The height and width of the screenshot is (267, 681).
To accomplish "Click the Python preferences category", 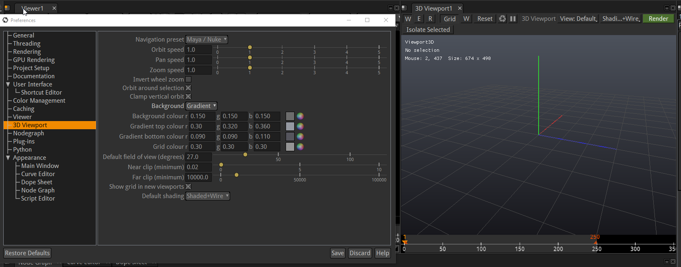I will (x=22, y=150).
